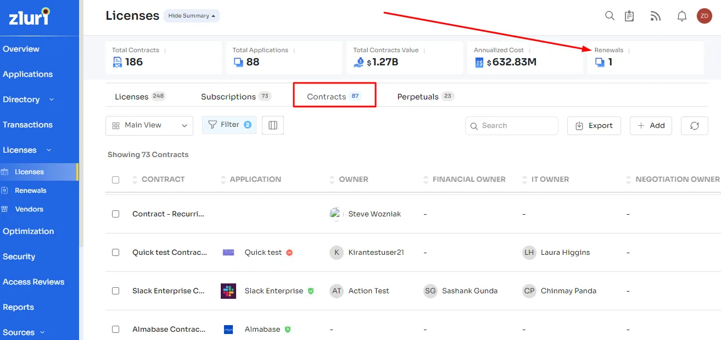The image size is (721, 340).
Task: Click the Add button
Action: [651, 126]
